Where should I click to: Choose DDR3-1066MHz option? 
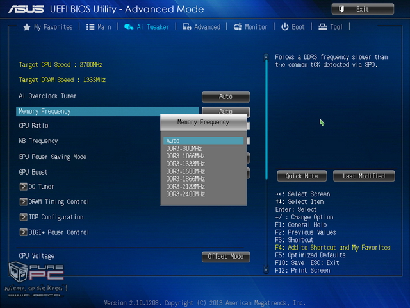click(x=185, y=156)
